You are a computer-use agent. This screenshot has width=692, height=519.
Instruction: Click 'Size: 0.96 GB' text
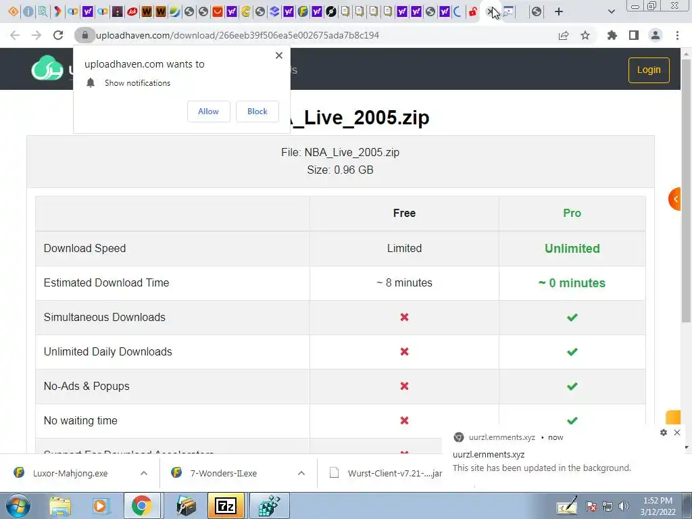341,170
